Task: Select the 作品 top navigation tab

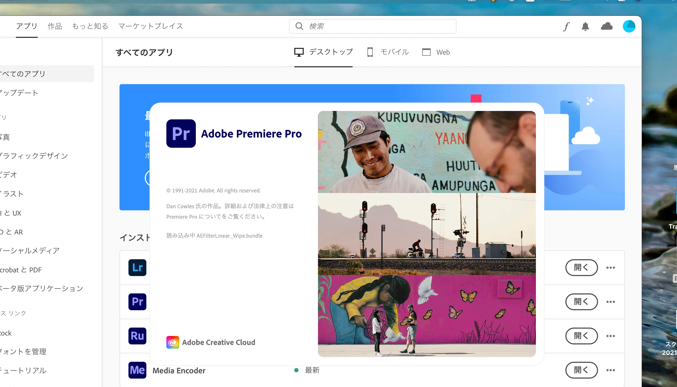Action: [55, 26]
